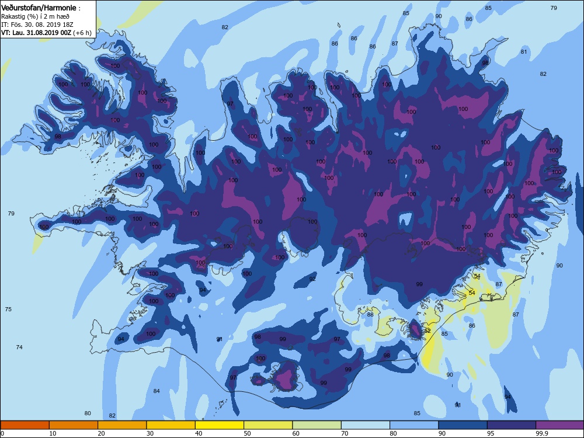Click the "IT: Fös. 30. 08. 2019 18Z" line
This screenshot has height=438, width=584.
click(37, 25)
